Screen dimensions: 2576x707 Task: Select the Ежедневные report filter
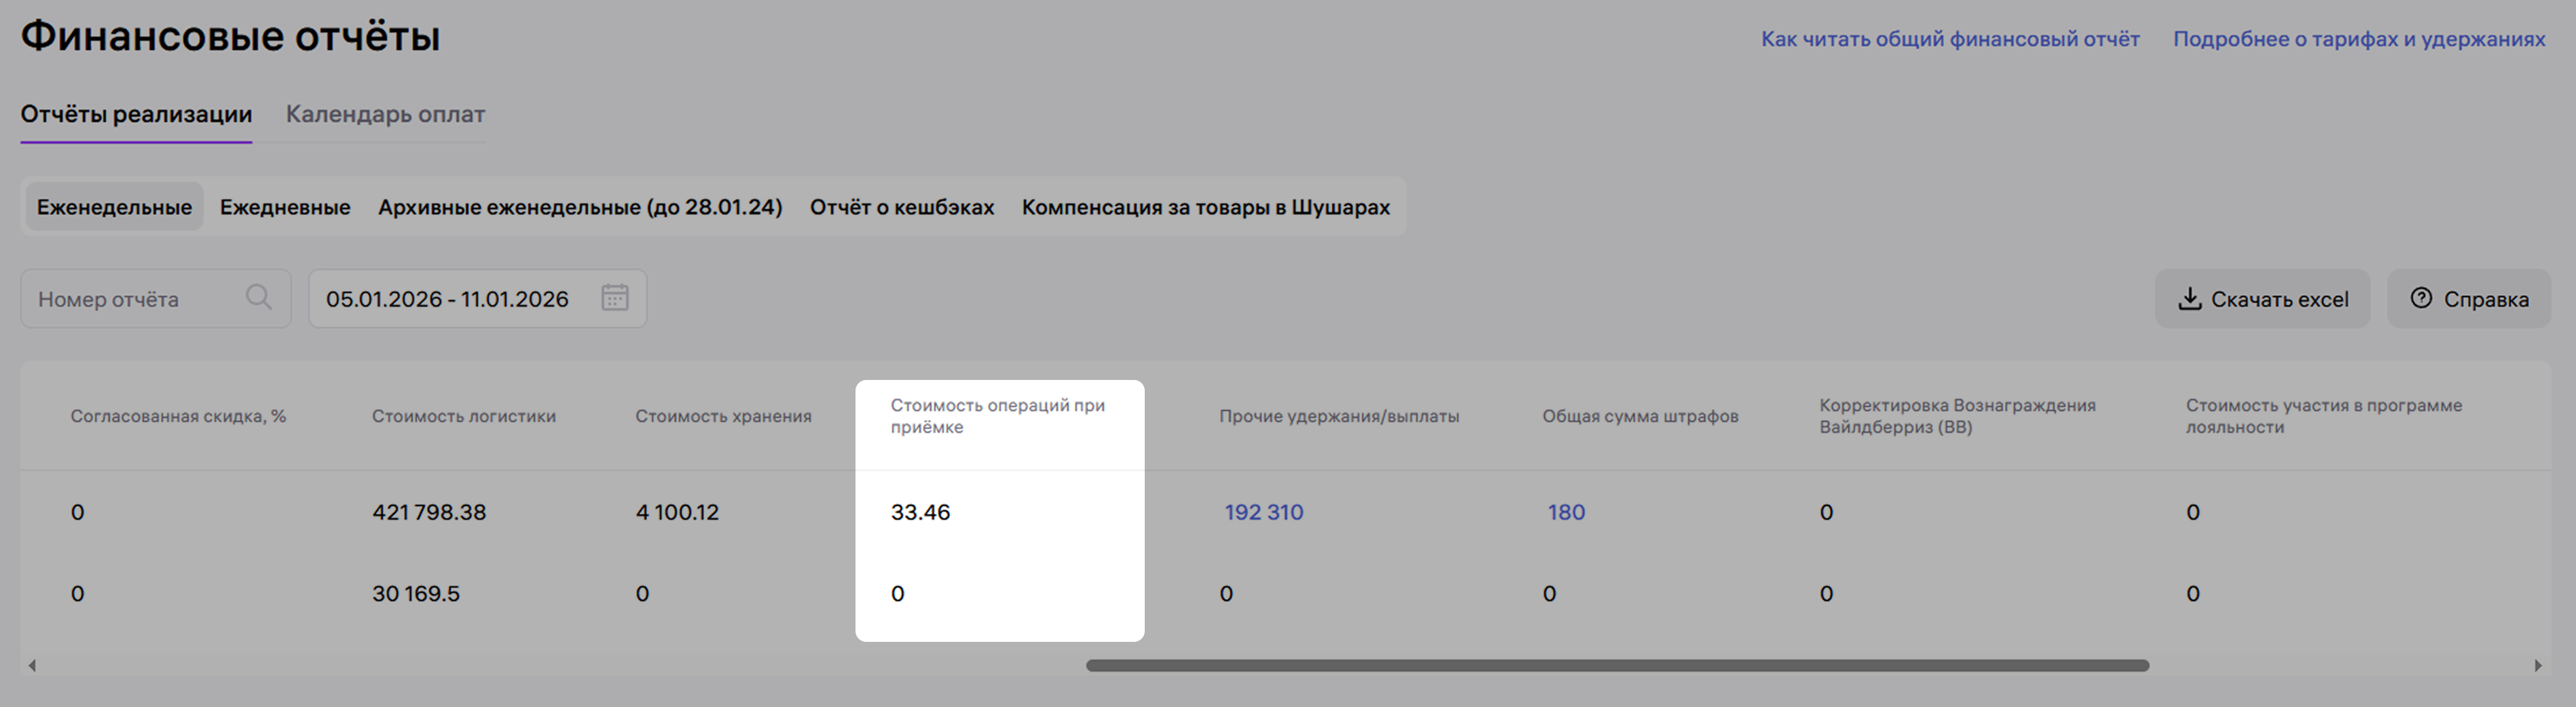pos(285,207)
